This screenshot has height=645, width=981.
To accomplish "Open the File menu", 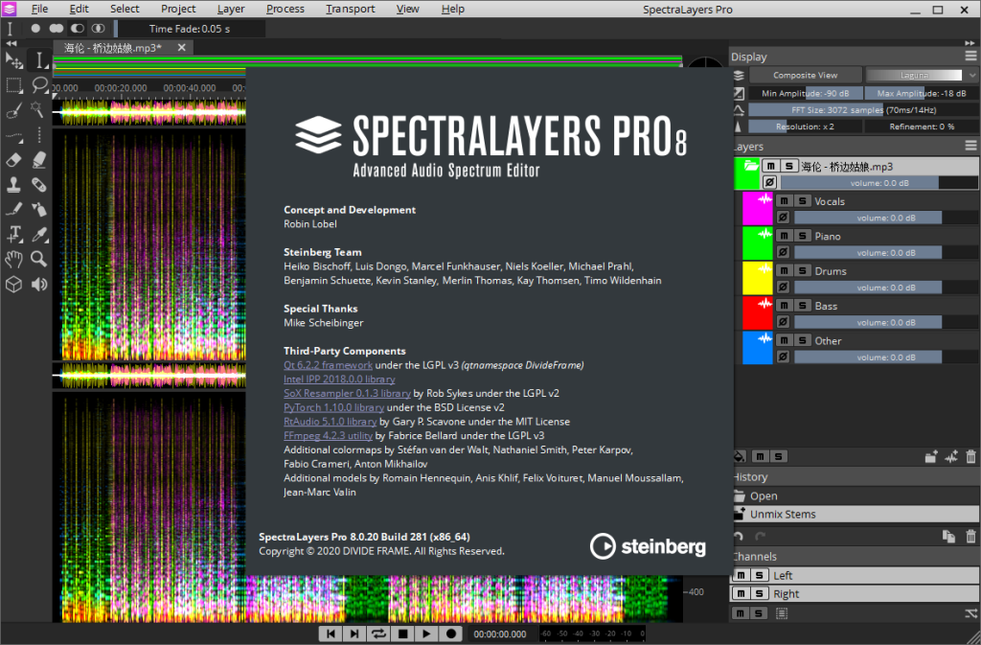I will [x=39, y=9].
